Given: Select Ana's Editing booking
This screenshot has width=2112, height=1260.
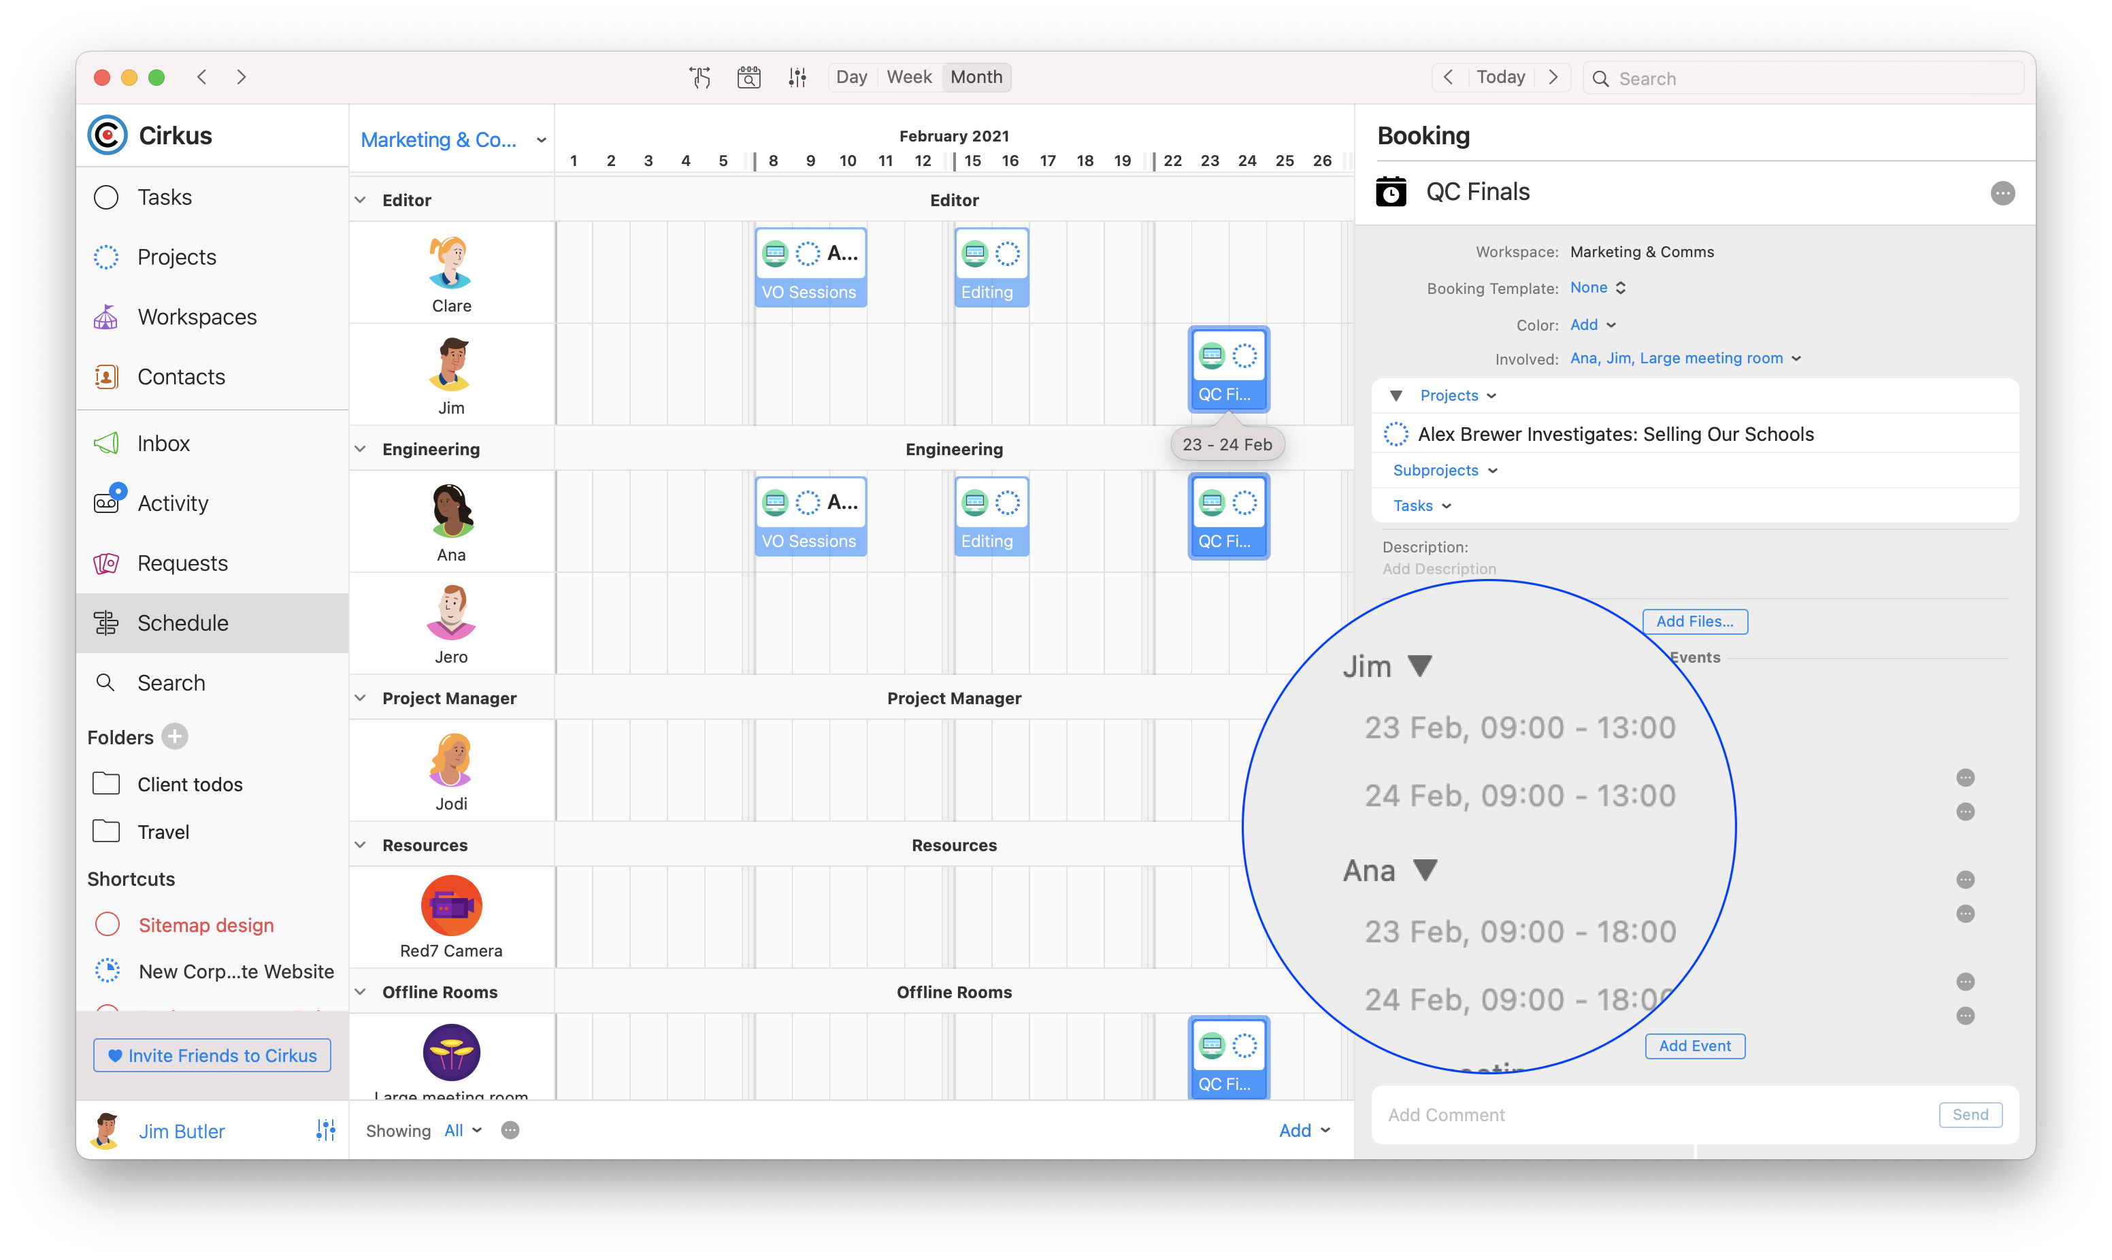Looking at the screenshot, I should [991, 516].
